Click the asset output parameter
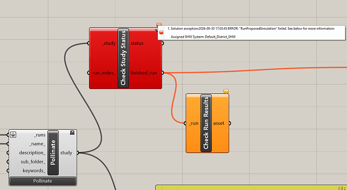 (x=219, y=123)
